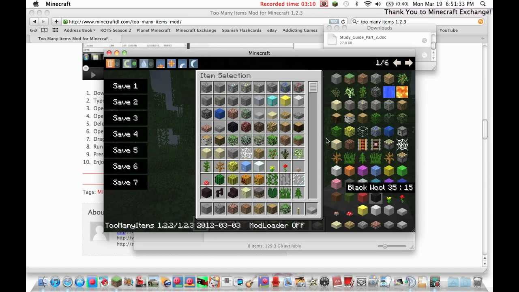Select cactus in Item Selection grid

coord(219,180)
